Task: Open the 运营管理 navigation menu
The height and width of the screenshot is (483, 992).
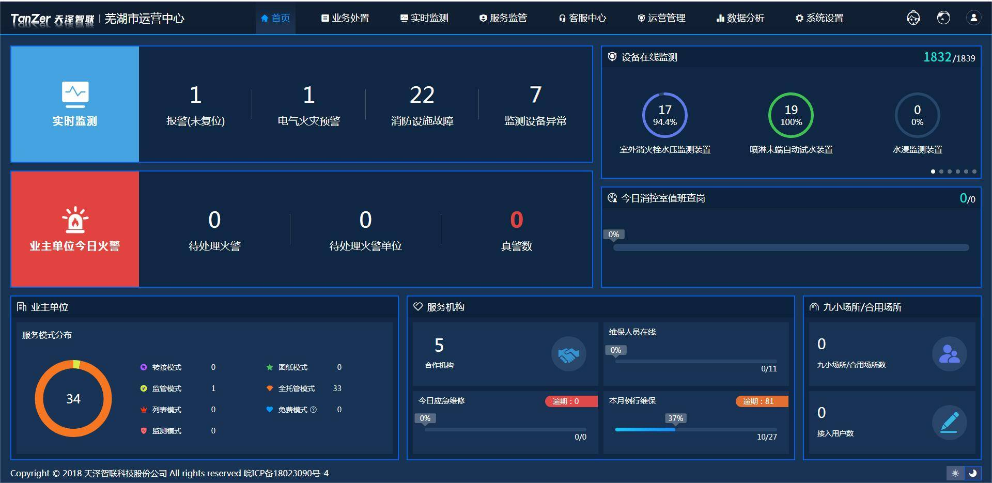Action: coord(661,18)
